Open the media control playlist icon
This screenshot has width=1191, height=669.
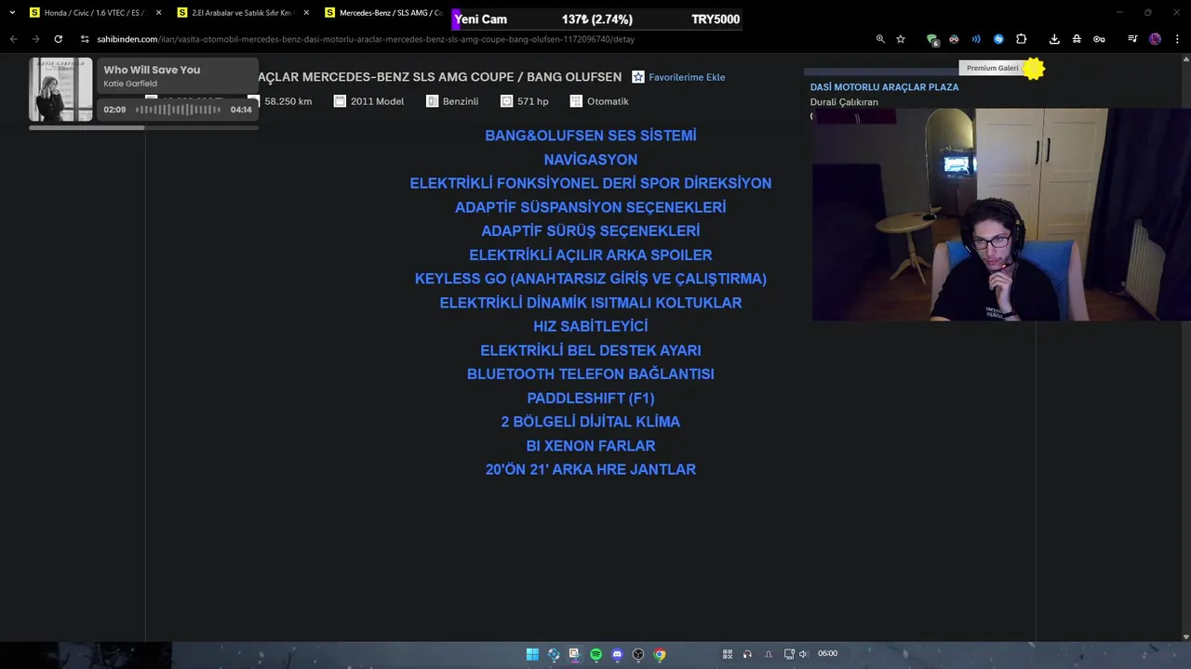[1132, 39]
